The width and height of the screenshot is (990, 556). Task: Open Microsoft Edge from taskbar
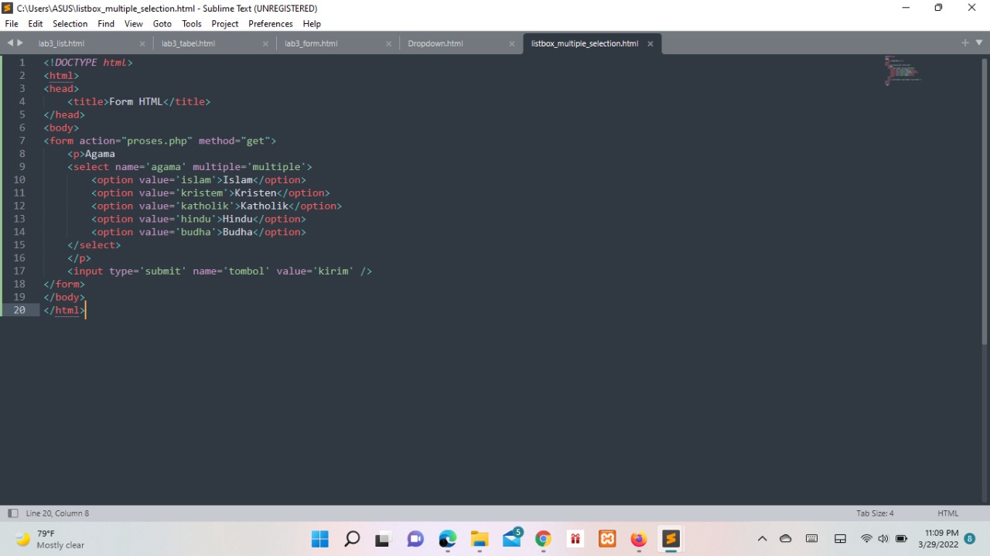click(447, 539)
